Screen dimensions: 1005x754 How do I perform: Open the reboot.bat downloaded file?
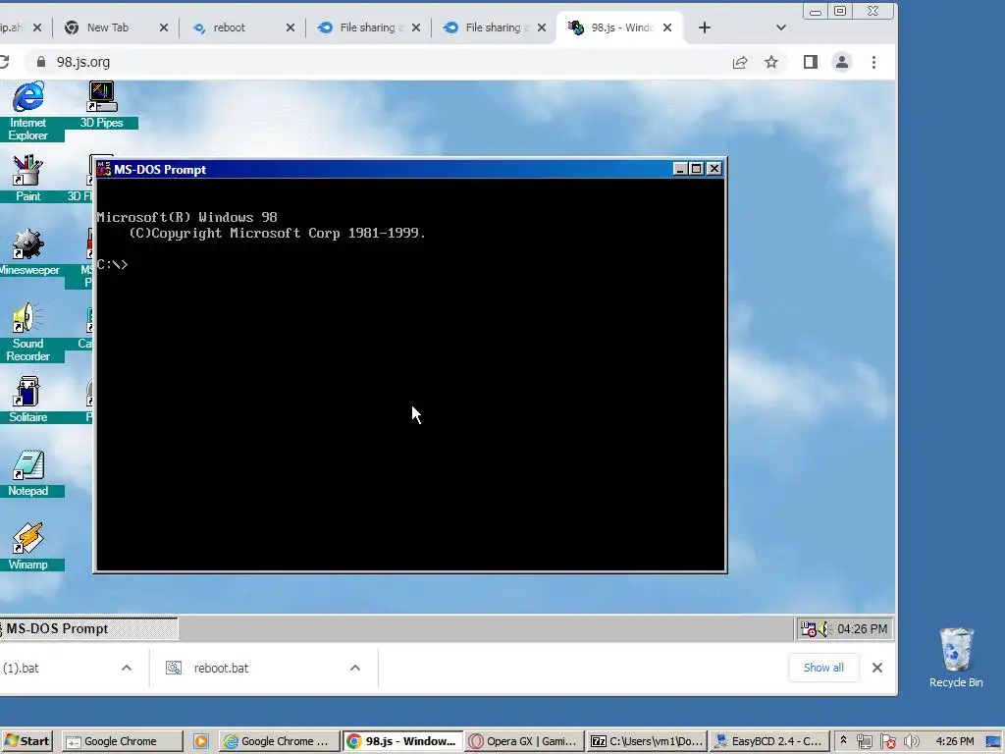click(221, 668)
